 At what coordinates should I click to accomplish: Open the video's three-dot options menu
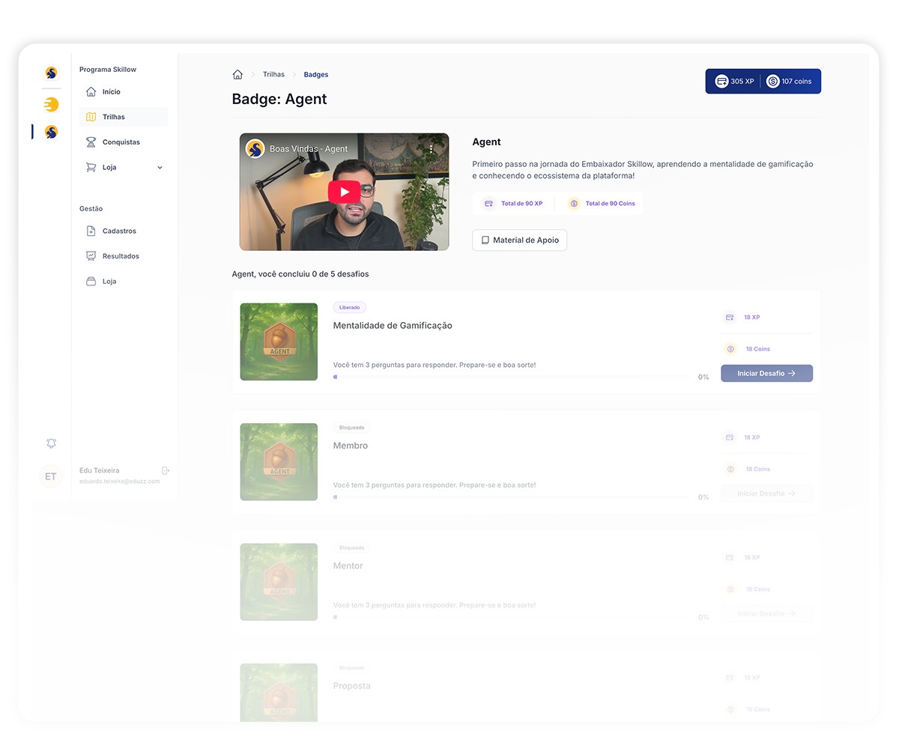pos(432,149)
